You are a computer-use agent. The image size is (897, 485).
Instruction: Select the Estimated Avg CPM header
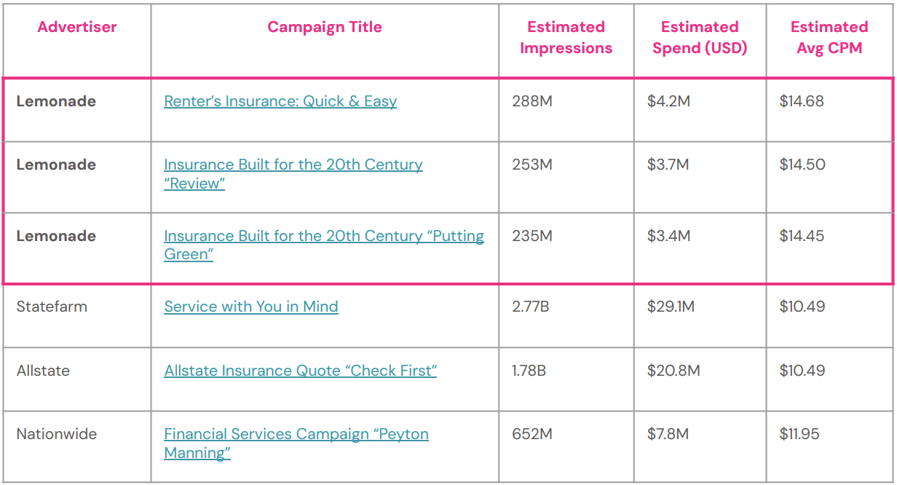point(829,38)
